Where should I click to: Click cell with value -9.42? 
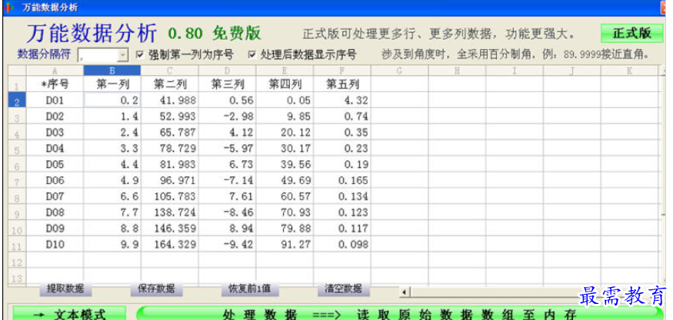[227, 244]
